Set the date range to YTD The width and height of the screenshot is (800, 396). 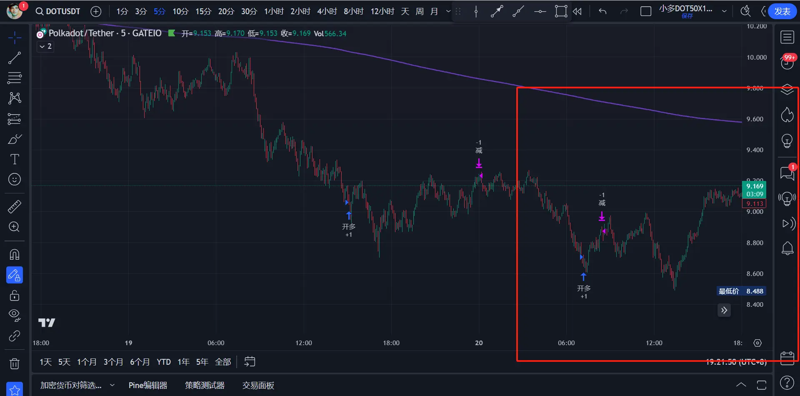click(x=164, y=362)
